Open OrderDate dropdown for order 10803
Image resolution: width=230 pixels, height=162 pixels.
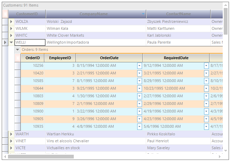coord(140,96)
